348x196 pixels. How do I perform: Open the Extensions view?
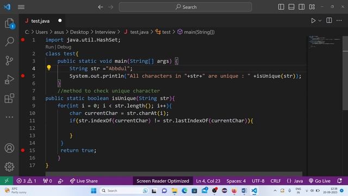click(9, 98)
